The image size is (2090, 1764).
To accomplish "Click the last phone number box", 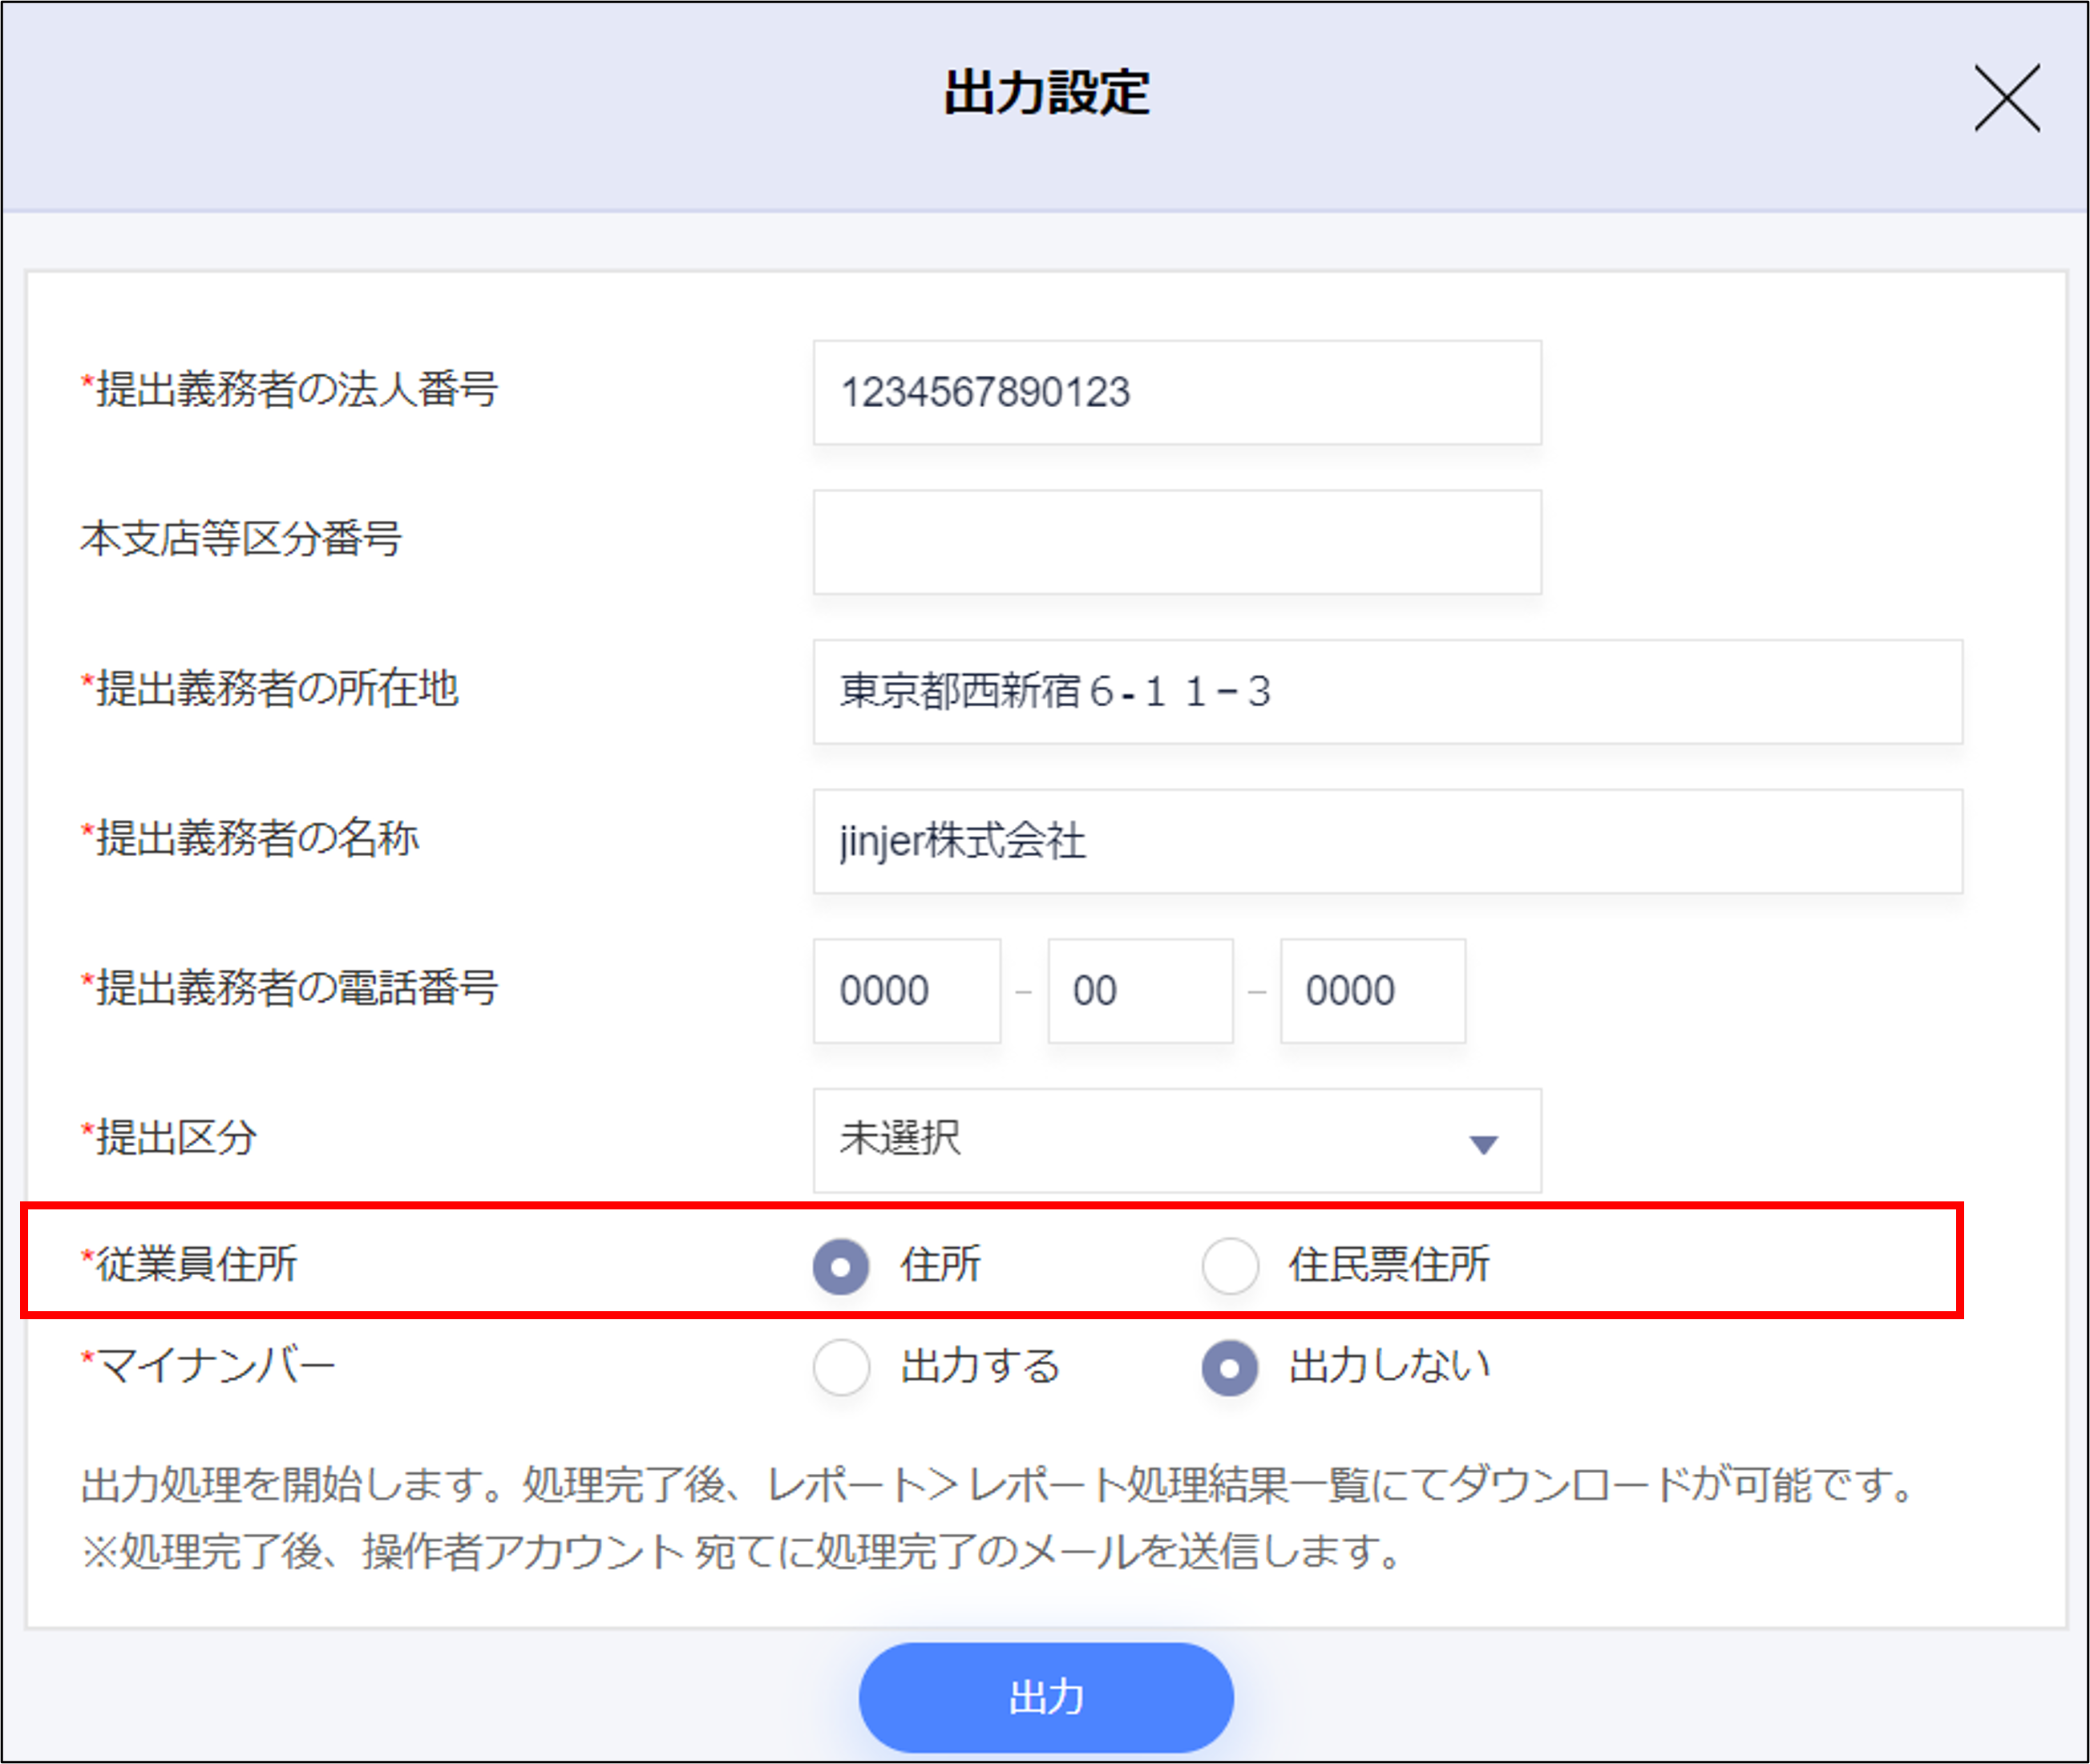I will 1372,991.
